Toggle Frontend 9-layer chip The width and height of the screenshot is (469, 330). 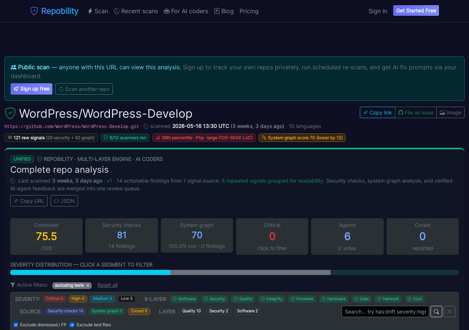click(x=302, y=299)
